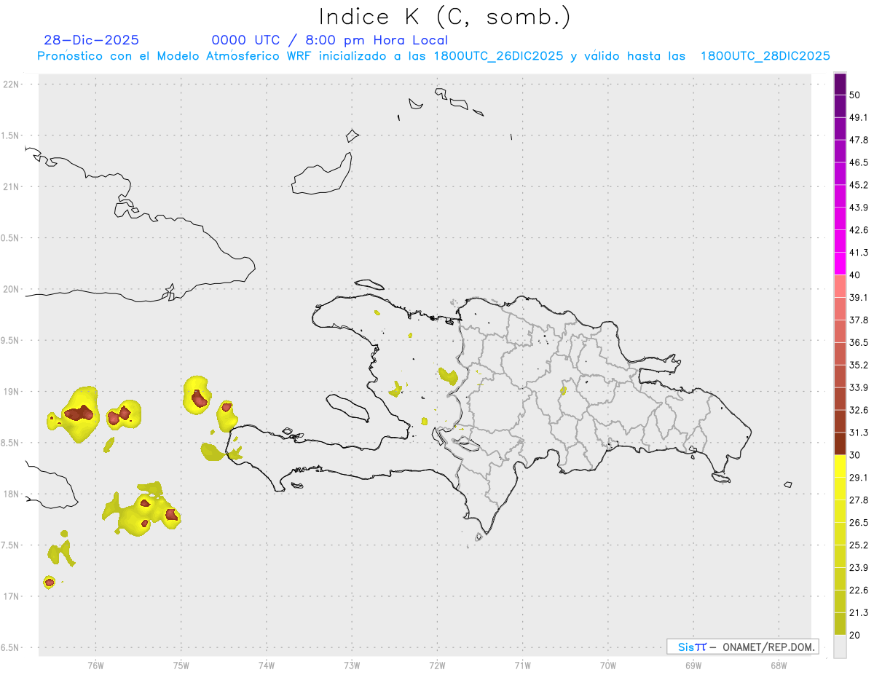Viewport: 874px width, 675px height.
Task: Click the '21.3' colorbar label
Action: [859, 613]
